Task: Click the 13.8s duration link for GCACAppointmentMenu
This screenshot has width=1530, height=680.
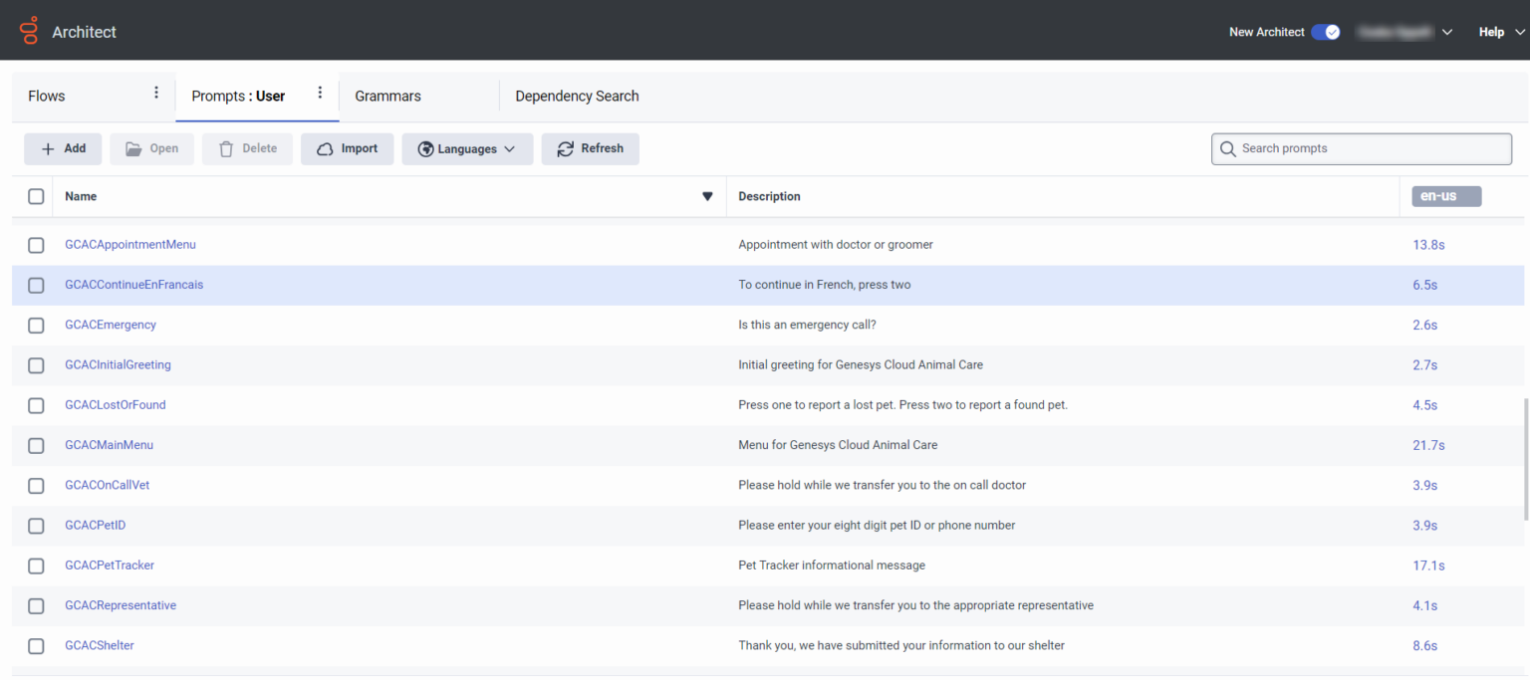Action: click(1429, 244)
